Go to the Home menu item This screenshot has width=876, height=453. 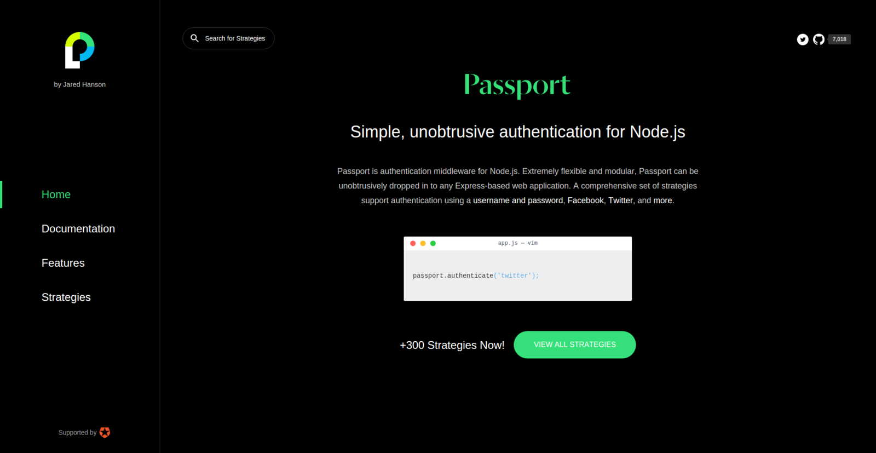56,194
